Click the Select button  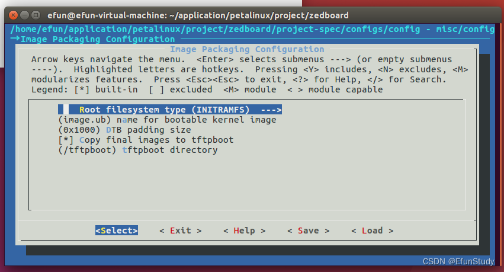click(117, 231)
